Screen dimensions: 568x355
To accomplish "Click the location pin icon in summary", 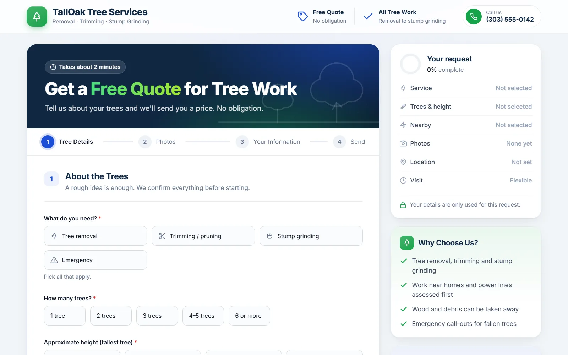I will tap(403, 162).
